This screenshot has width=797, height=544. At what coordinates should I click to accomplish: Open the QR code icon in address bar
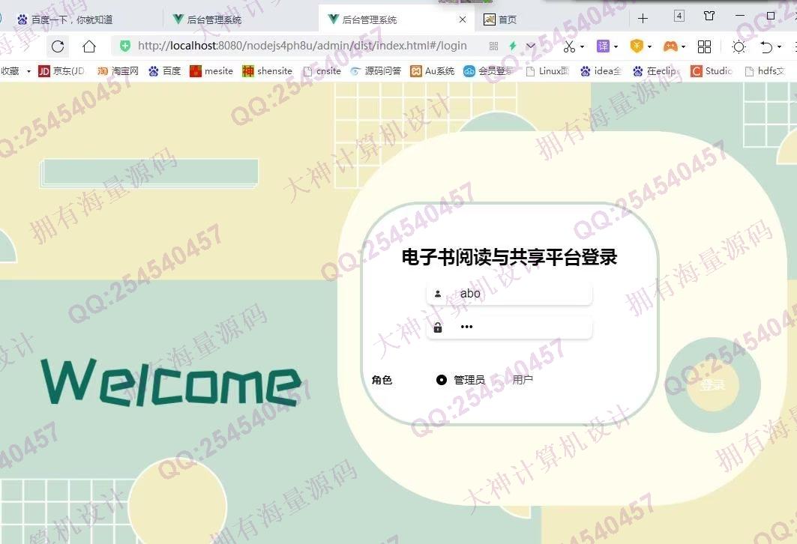click(x=493, y=46)
